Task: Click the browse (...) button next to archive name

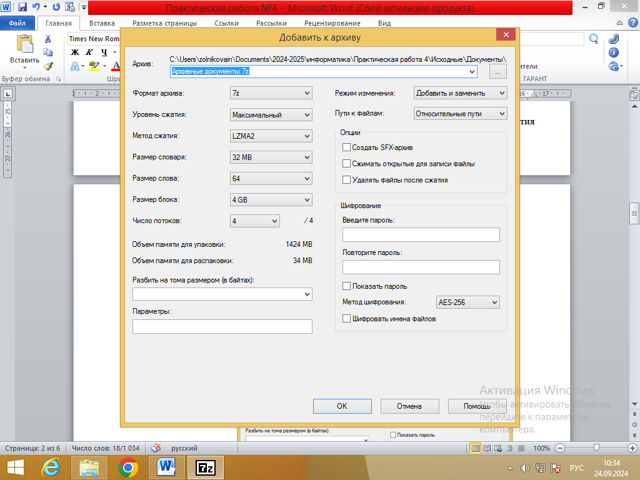Action: [x=497, y=71]
